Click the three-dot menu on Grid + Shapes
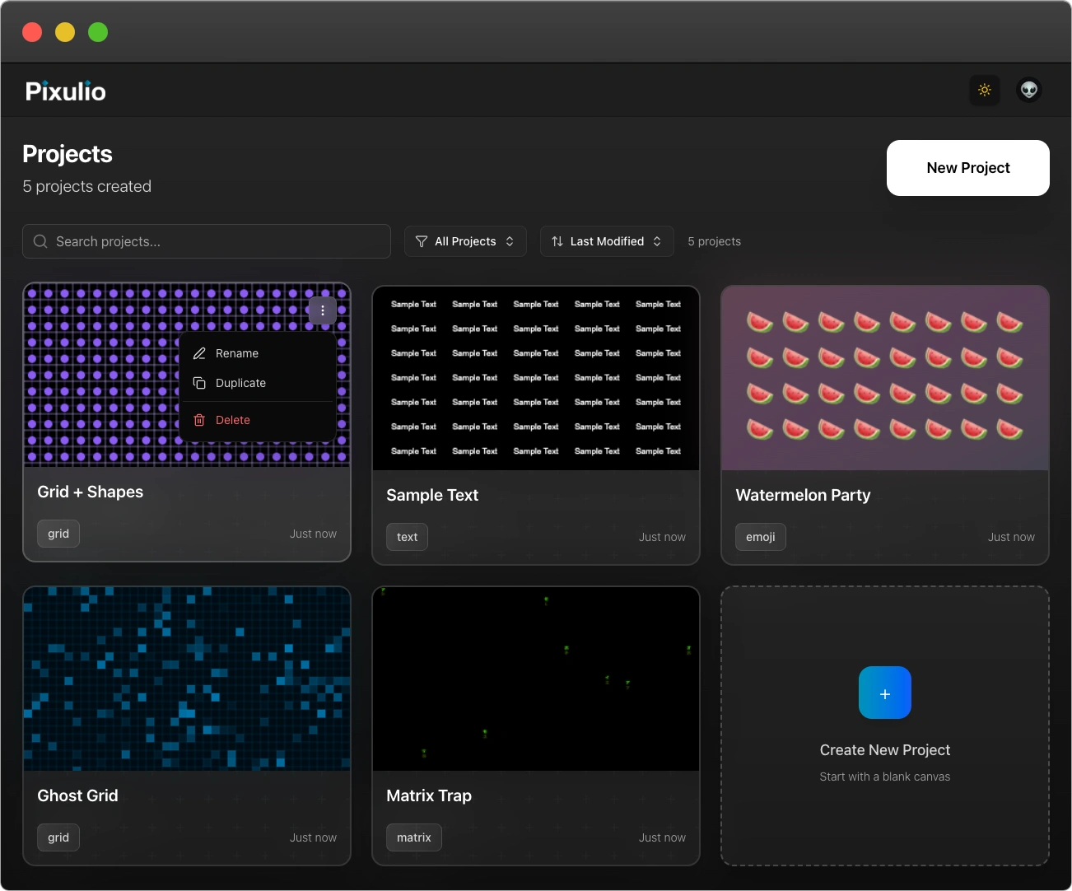Screen dimensions: 1072x891 (322, 310)
